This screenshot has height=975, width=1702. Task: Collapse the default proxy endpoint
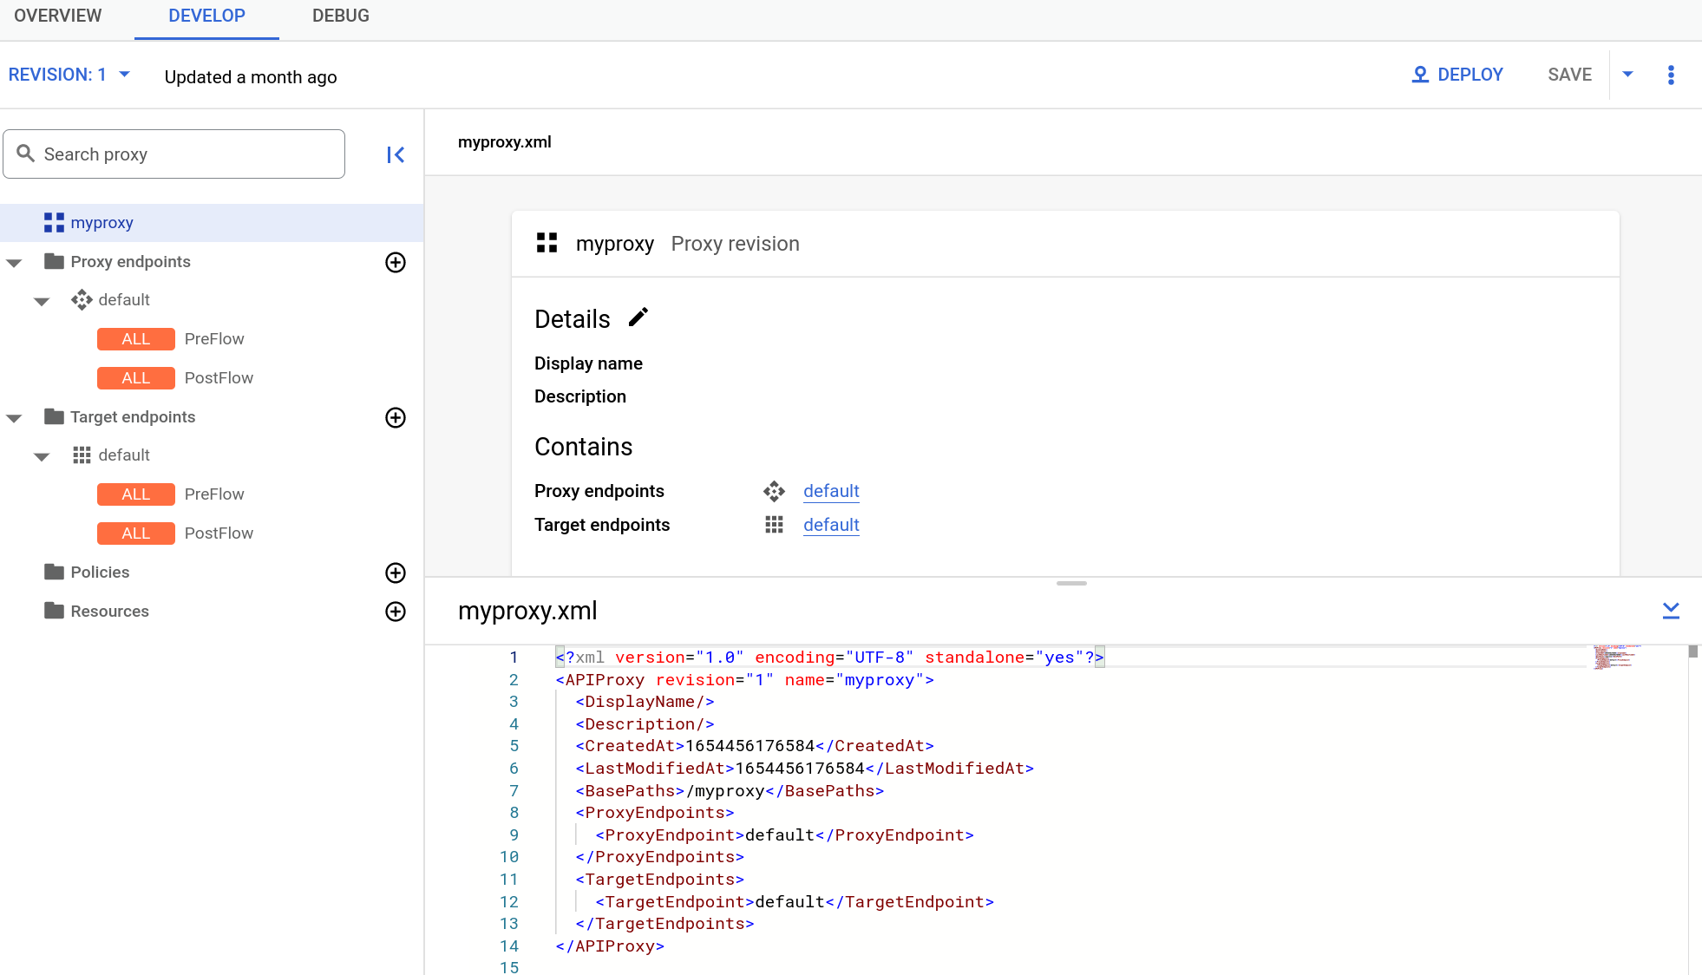pyautogui.click(x=41, y=299)
